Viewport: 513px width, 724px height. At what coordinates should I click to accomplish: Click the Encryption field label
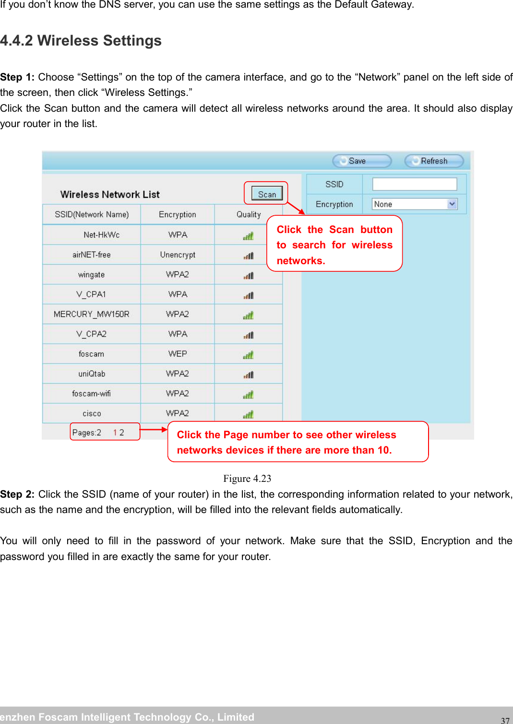point(334,204)
